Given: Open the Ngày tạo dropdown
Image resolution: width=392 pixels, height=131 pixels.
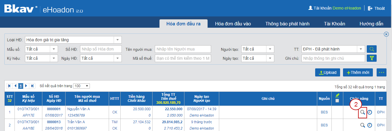Looking at the screenshot, I should [x=270, y=58].
